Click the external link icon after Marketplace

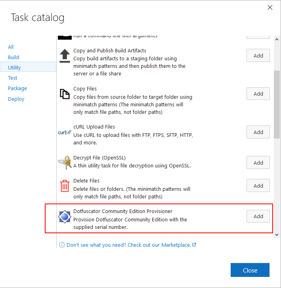tap(194, 245)
